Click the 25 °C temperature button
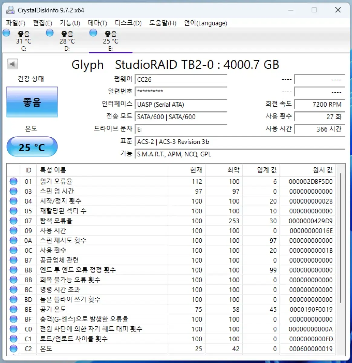Image resolution: width=352 pixels, height=363 pixels. point(32,147)
